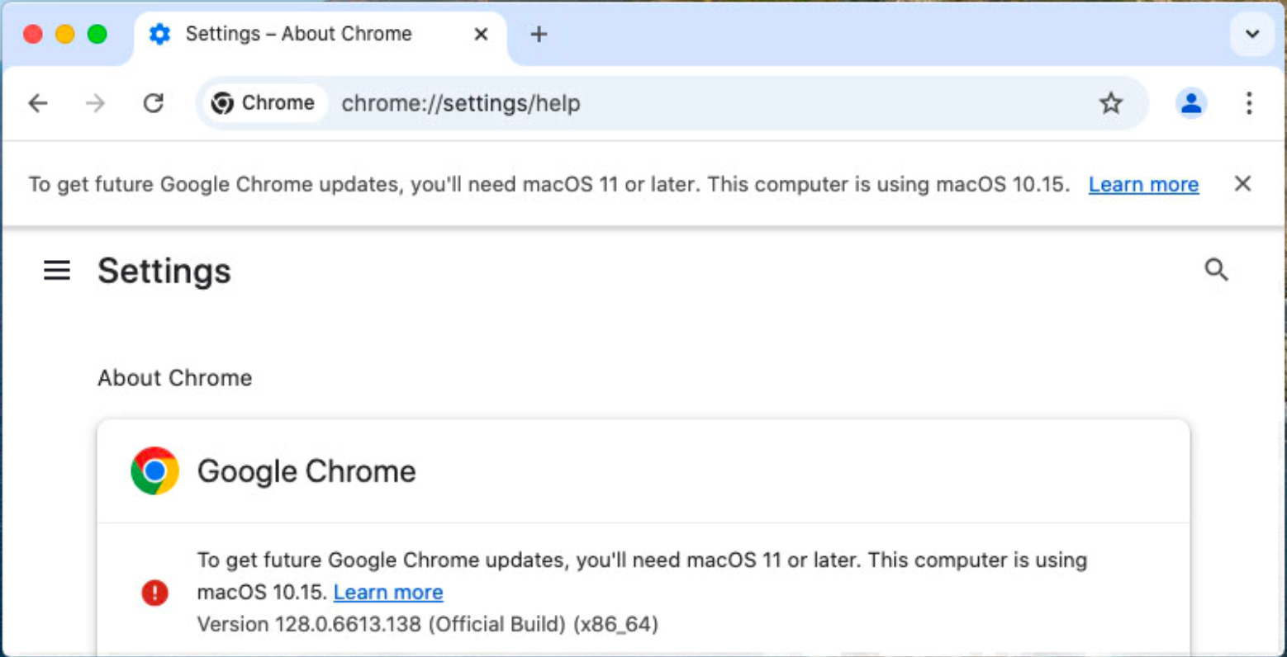Click the green full-screen window button

point(97,34)
